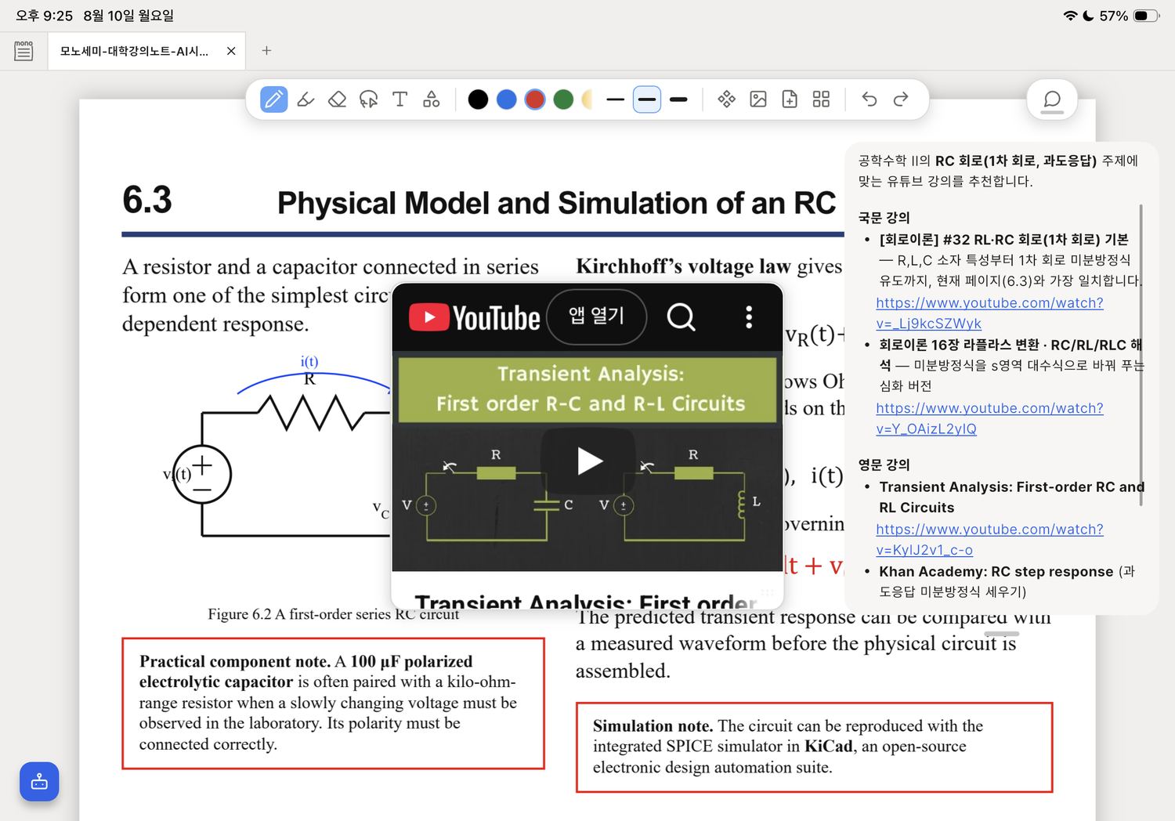Viewport: 1175px width, 821px height.
Task: Tap heading 'Physical Model and Simulation of an RC'
Action: pyautogui.click(x=556, y=203)
